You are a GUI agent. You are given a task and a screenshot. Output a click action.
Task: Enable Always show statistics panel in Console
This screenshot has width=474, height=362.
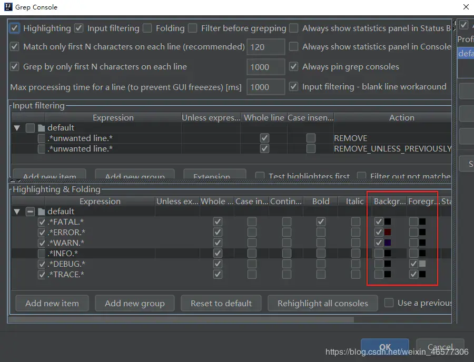point(293,46)
